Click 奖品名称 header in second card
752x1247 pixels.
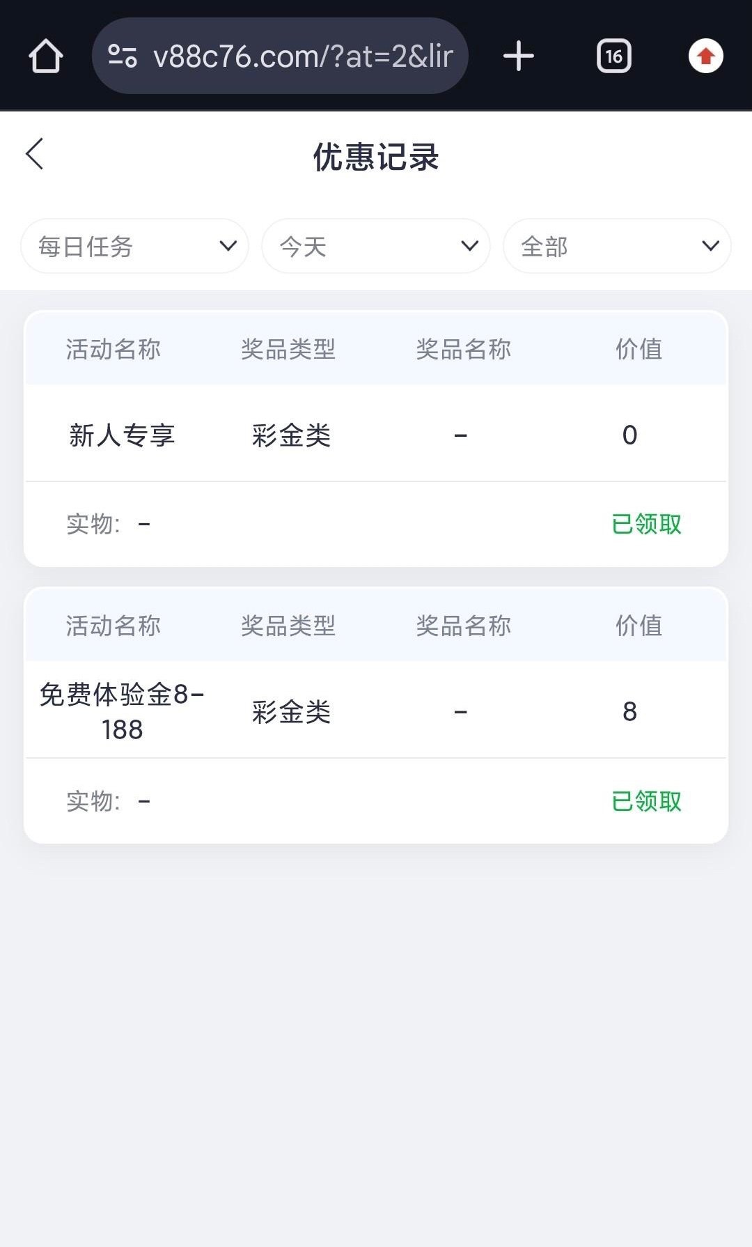[x=464, y=626]
